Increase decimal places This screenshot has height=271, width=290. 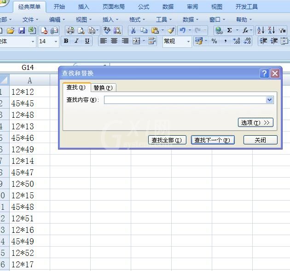coord(236,41)
